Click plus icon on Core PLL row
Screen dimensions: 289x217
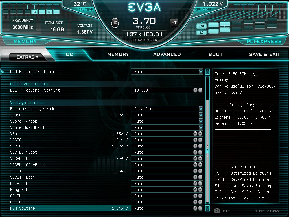coord(195,183)
